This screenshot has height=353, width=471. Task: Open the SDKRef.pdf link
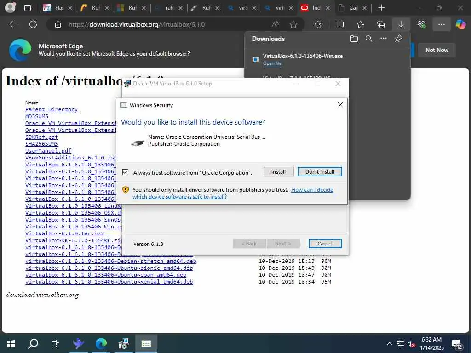(x=41, y=137)
